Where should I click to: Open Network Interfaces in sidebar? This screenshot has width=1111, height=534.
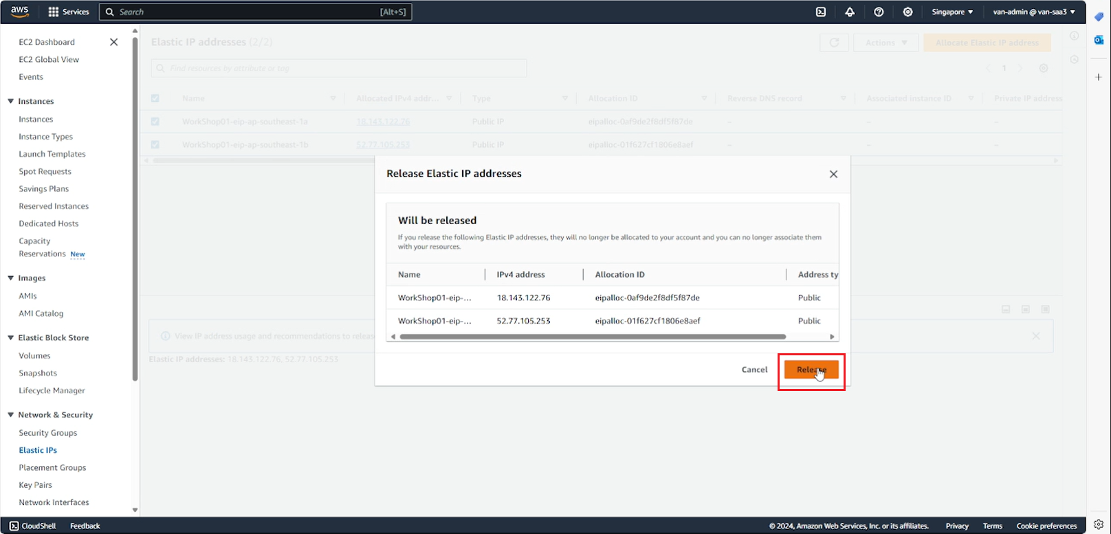click(x=54, y=502)
